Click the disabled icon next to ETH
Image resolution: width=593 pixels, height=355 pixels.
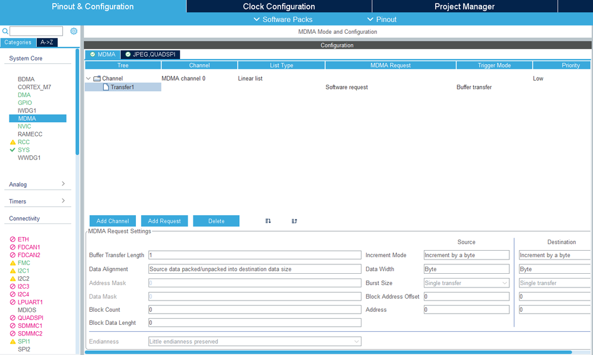pyautogui.click(x=12, y=239)
